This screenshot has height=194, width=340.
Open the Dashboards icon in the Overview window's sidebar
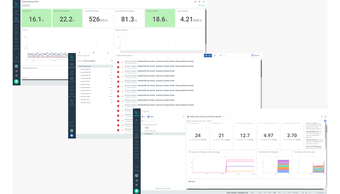click(x=17, y=19)
